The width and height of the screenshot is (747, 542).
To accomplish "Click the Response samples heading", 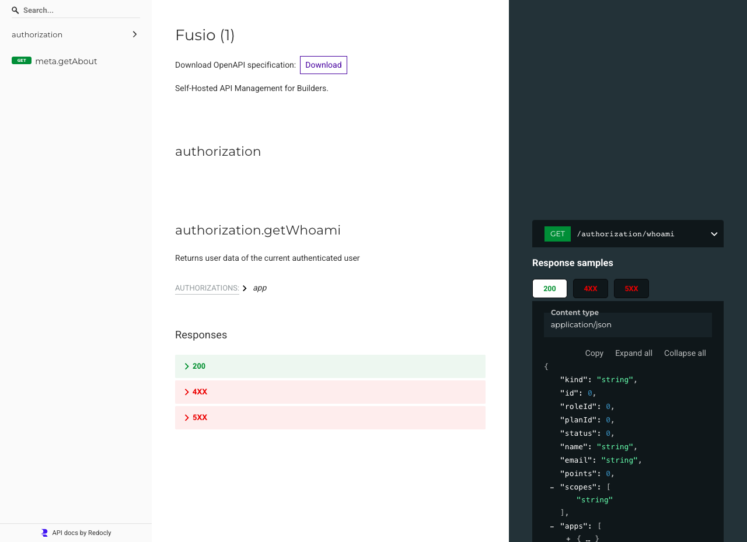I will [573, 263].
